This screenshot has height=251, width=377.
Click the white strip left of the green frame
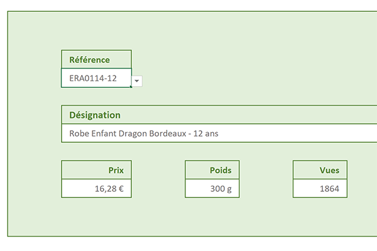tap(3, 125)
